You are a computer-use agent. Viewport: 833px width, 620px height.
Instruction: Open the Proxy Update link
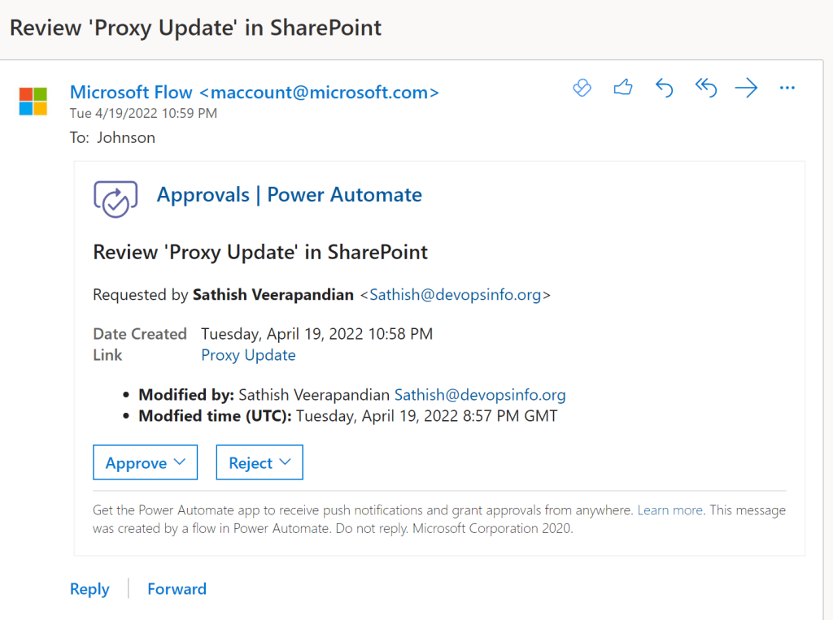[248, 355]
